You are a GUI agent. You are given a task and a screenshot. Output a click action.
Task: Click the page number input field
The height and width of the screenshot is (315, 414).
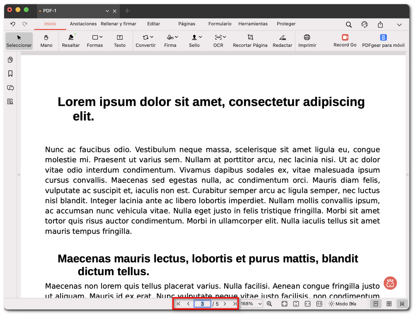tap(202, 303)
